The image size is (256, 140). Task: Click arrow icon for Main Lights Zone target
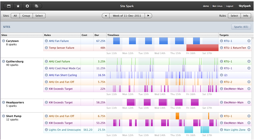pyautogui.click(x=249, y=130)
